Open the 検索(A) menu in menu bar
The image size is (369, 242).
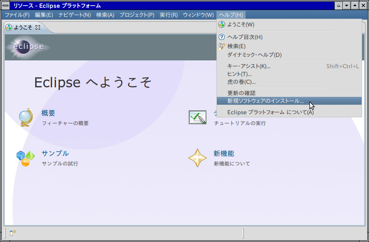(x=105, y=15)
